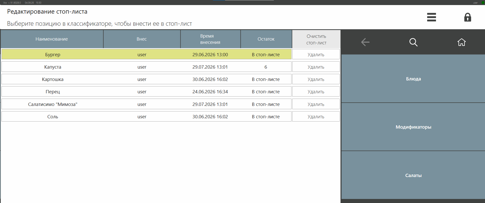
Task: Select Салатисимо "Мимоза" row name
Action: (53, 104)
